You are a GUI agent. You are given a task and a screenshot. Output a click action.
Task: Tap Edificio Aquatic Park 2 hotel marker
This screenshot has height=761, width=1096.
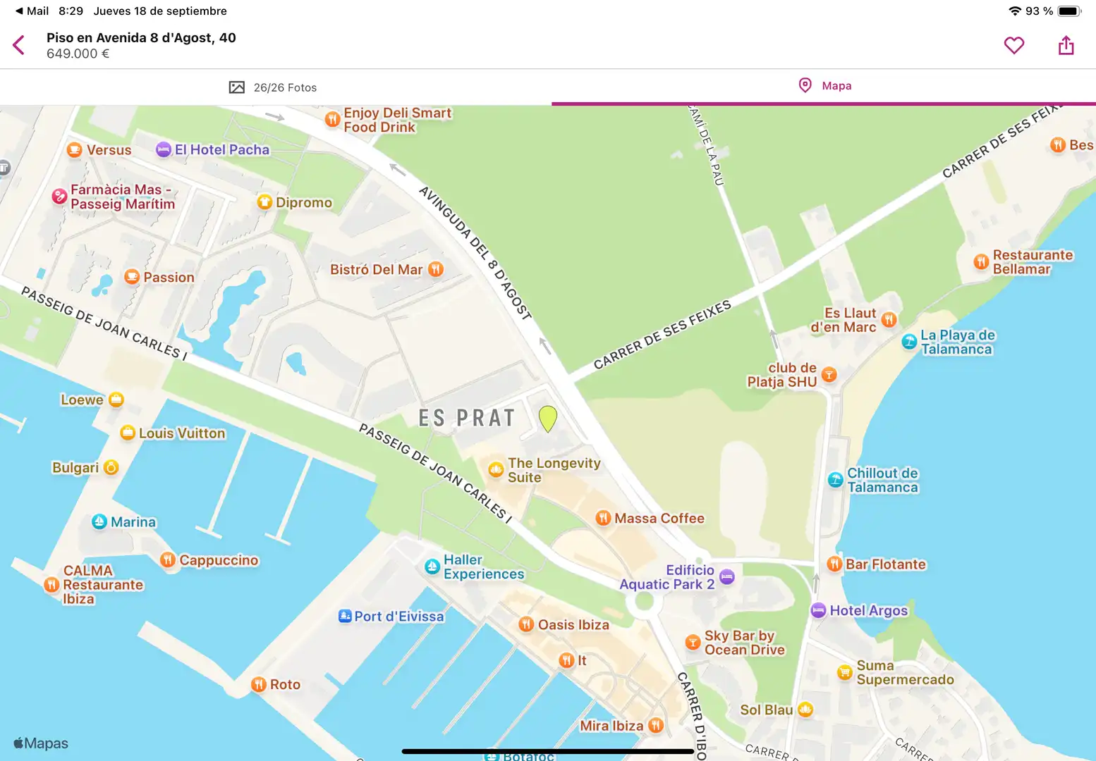click(727, 576)
